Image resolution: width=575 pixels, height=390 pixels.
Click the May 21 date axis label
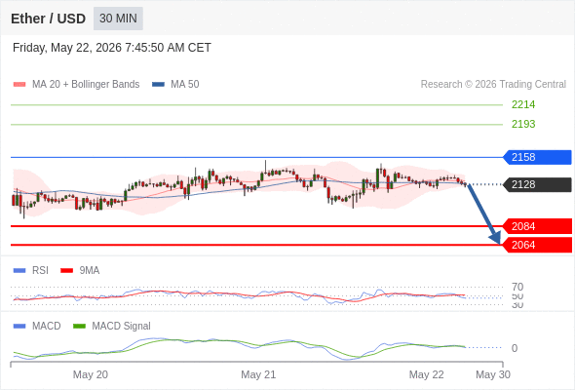pos(258,374)
